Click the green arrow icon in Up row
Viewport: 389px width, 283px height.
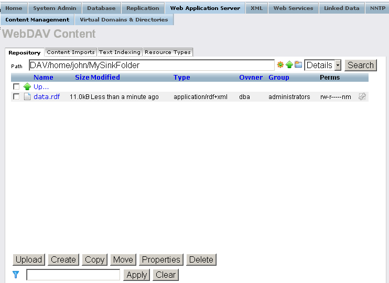point(27,87)
